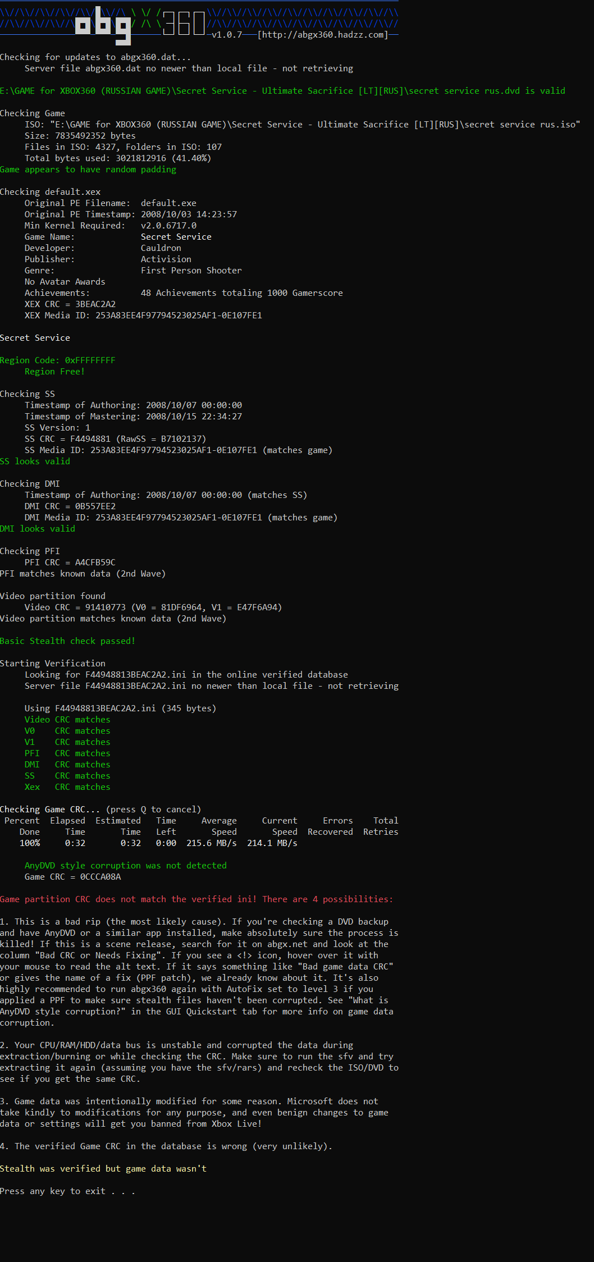Click the green 'secret service rus.dvd is valid' line
Viewport: 594px width, 1262px height.
tap(282, 91)
